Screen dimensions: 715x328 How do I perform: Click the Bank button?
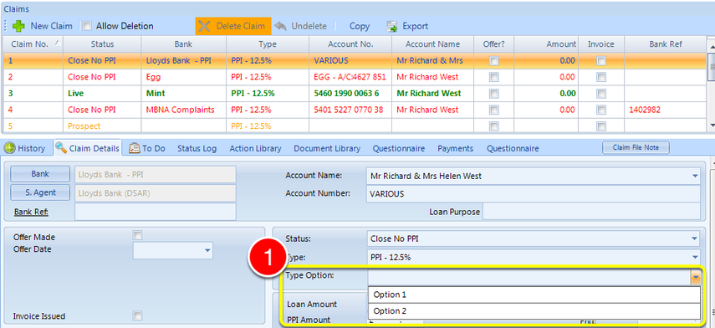tap(40, 174)
